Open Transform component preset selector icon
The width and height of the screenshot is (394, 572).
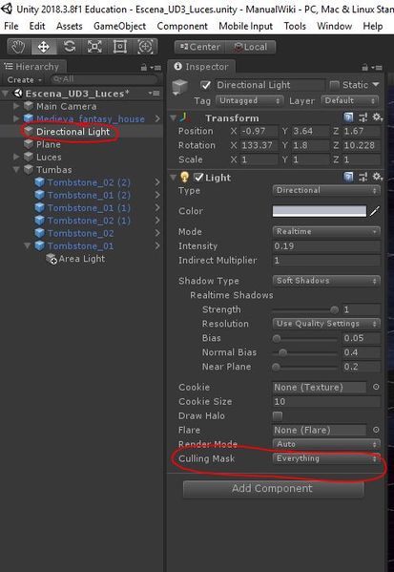pos(363,117)
